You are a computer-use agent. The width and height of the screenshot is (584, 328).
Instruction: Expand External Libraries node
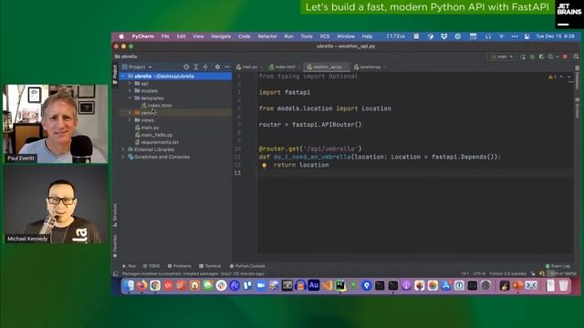(123, 149)
